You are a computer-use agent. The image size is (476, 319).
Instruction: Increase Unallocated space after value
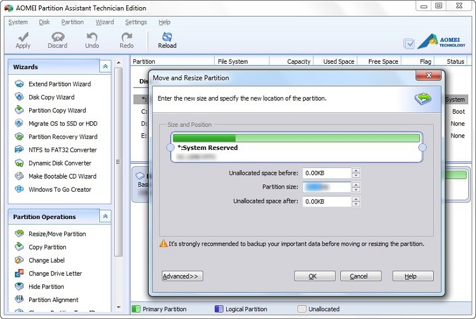(x=356, y=199)
